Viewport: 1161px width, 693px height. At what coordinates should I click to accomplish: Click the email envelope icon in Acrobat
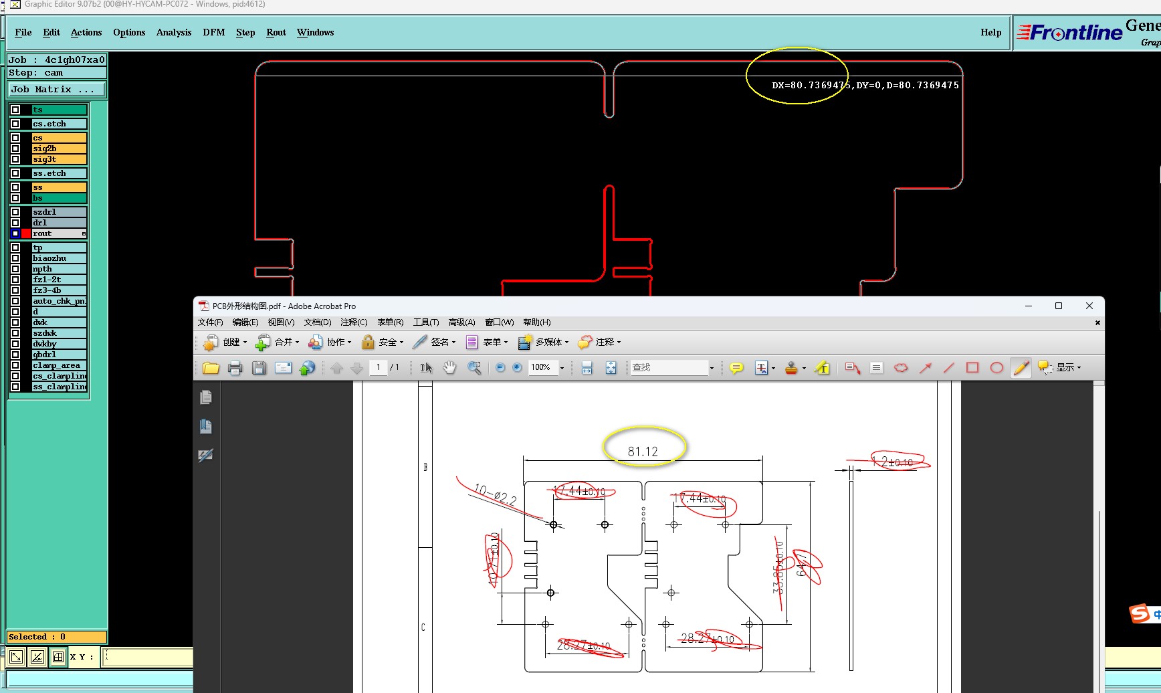pyautogui.click(x=283, y=368)
